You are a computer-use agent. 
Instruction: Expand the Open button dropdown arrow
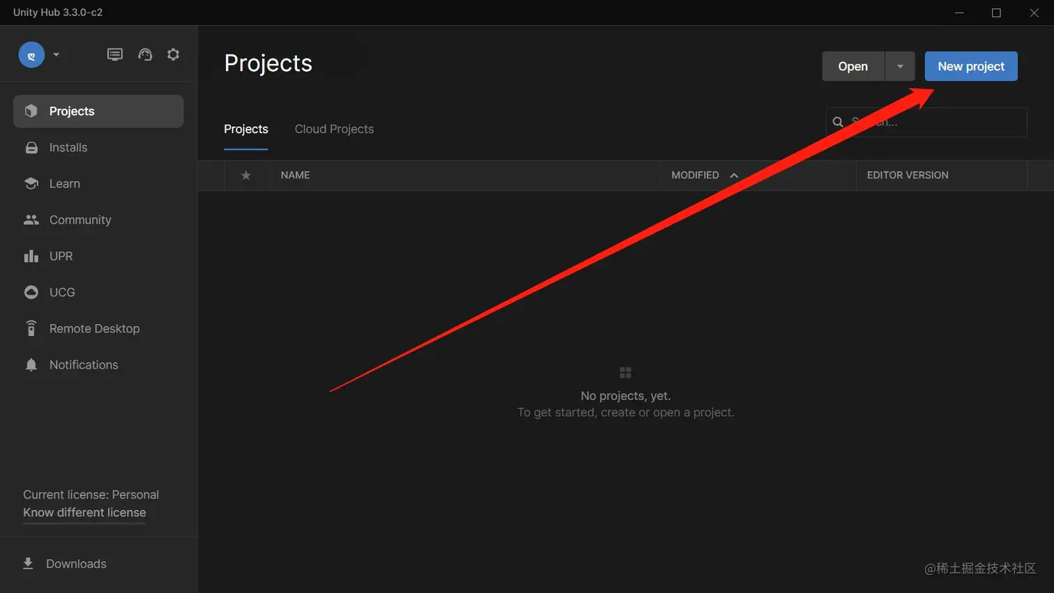click(x=899, y=66)
